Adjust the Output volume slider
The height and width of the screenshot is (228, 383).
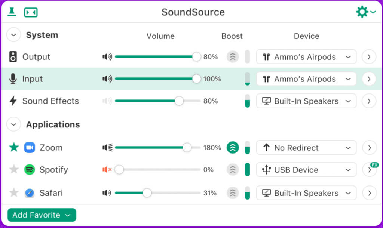(x=158, y=57)
